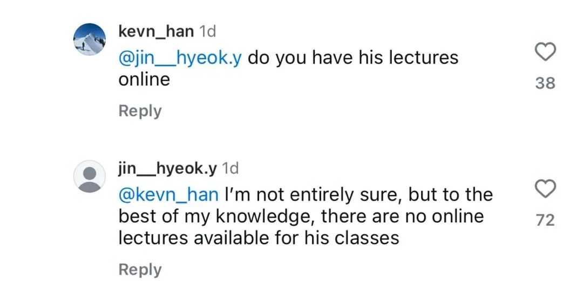This screenshot has width=583, height=293.
Task: Open the @jin__hyeok.y mention link
Action: click(180, 57)
